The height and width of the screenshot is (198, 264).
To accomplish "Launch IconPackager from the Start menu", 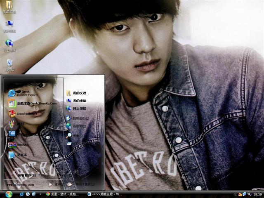I will click(22, 114).
